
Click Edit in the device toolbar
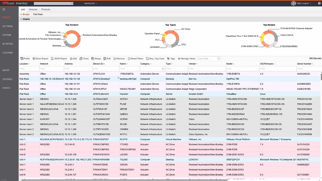click(107, 59)
